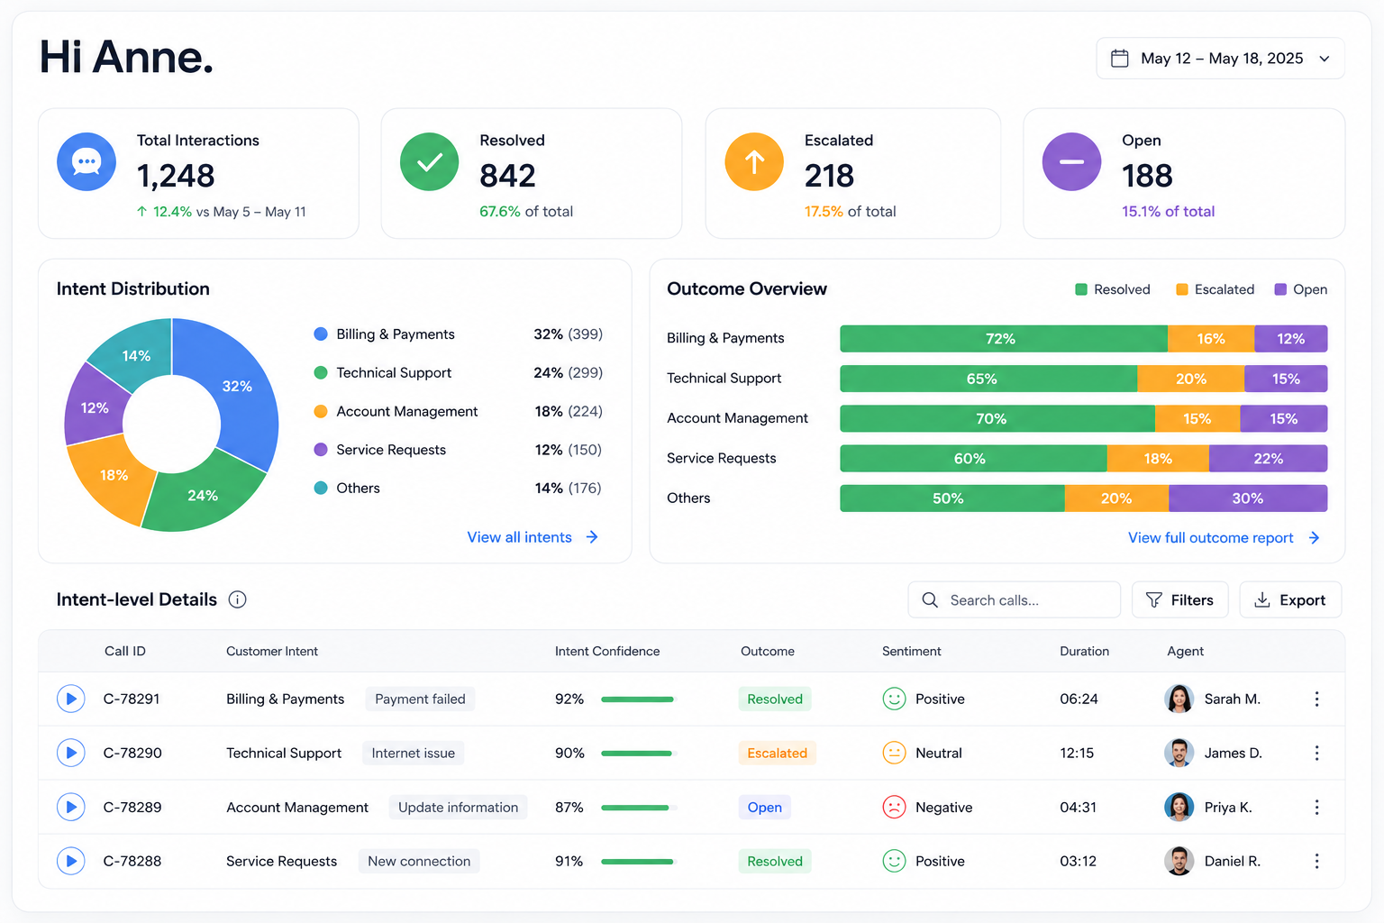Sort by Call ID column header
Viewport: 1384px width, 923px height.
(125, 652)
